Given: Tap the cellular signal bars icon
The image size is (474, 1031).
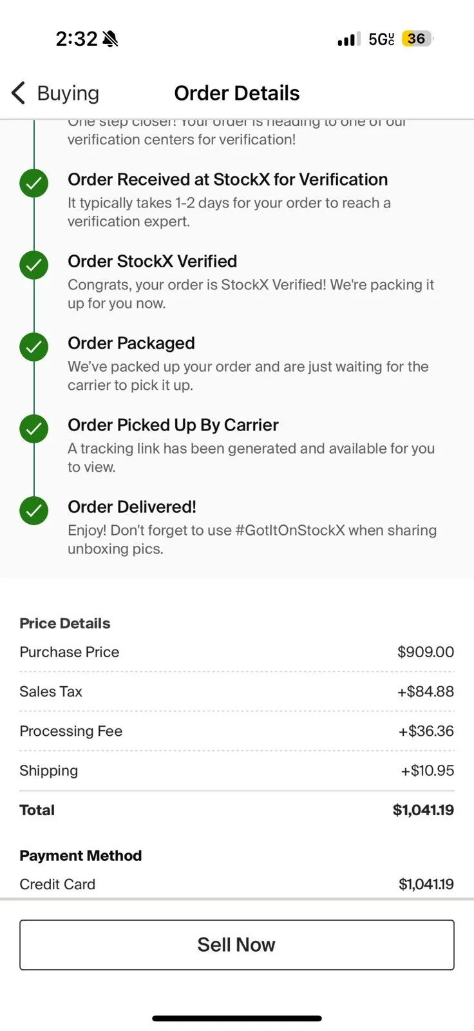Looking at the screenshot, I should [x=348, y=39].
